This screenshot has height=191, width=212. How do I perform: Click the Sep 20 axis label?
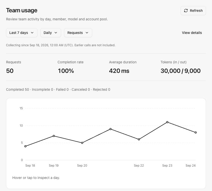coord(82,166)
